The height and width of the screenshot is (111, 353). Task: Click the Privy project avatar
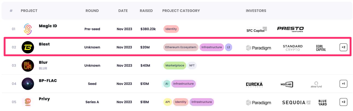point(28,102)
